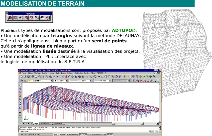Open the Dessin menu

63,73
